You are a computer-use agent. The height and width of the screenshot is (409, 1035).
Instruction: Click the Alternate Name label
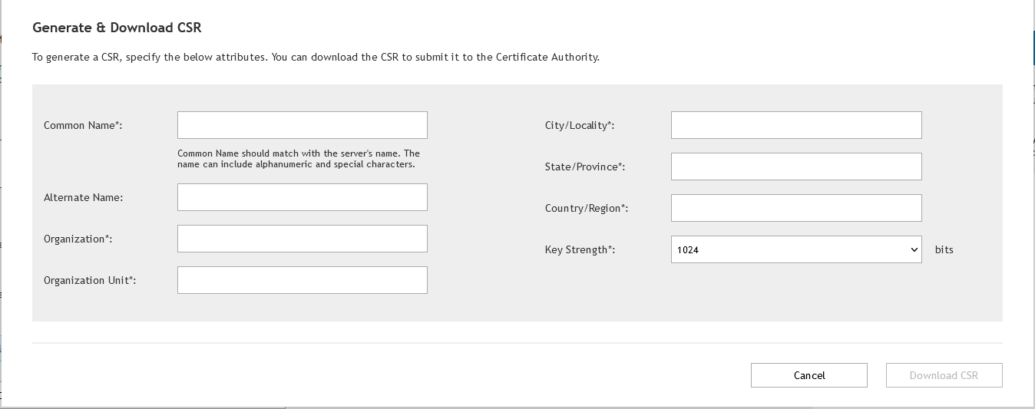pos(83,197)
